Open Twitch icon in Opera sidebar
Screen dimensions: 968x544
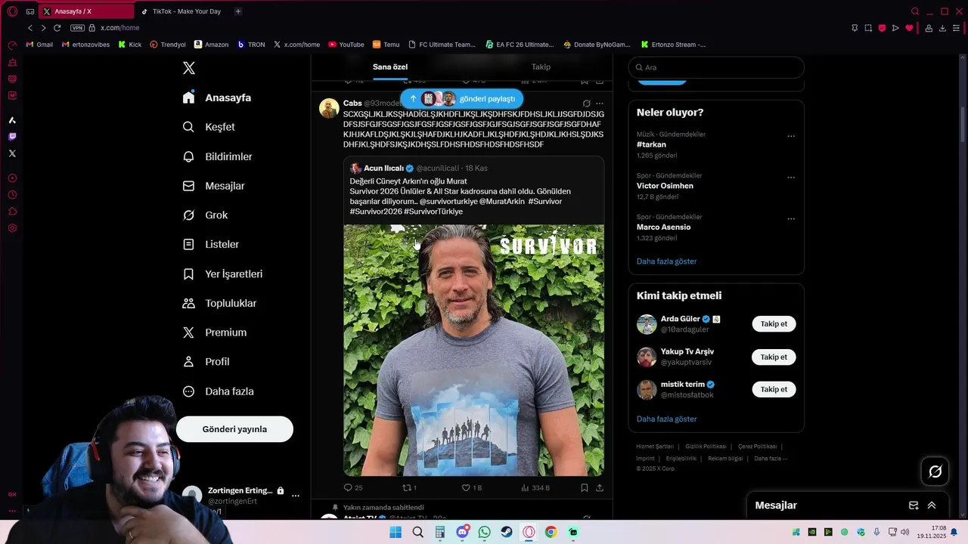coord(12,137)
